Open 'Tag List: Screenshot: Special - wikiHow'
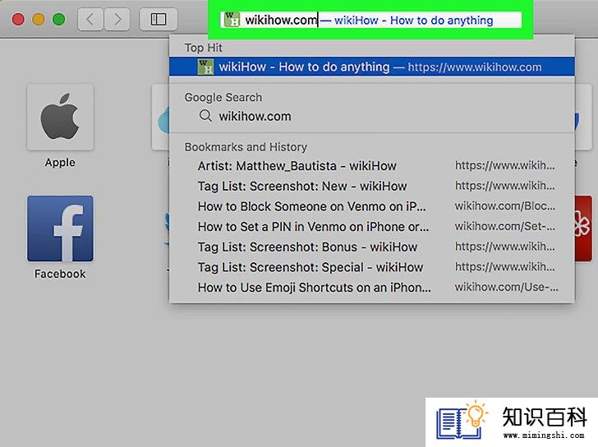Screen dimensions: 598x447 click(x=372, y=267)
